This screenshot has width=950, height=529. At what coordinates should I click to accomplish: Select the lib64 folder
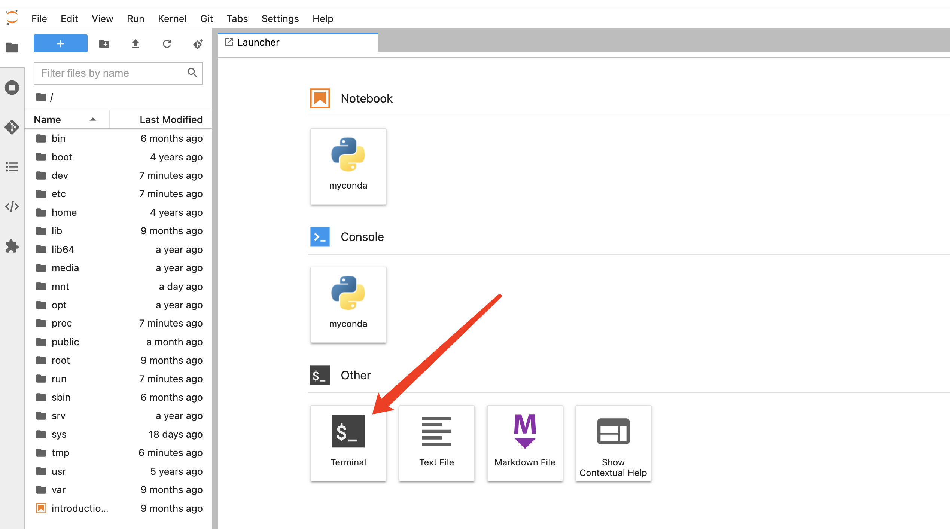coord(118,250)
